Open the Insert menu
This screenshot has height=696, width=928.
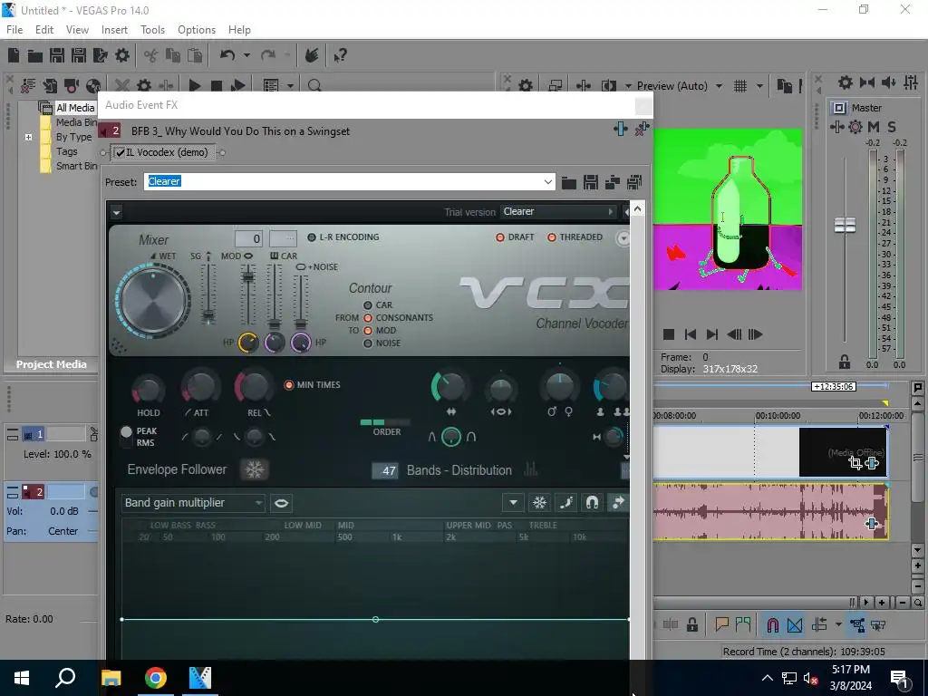coord(114,30)
